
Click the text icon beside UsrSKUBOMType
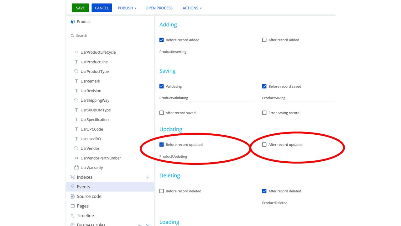76,110
